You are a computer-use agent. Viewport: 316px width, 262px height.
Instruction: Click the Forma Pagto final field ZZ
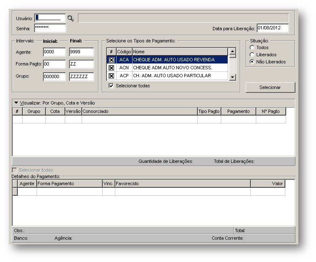coord(81,64)
